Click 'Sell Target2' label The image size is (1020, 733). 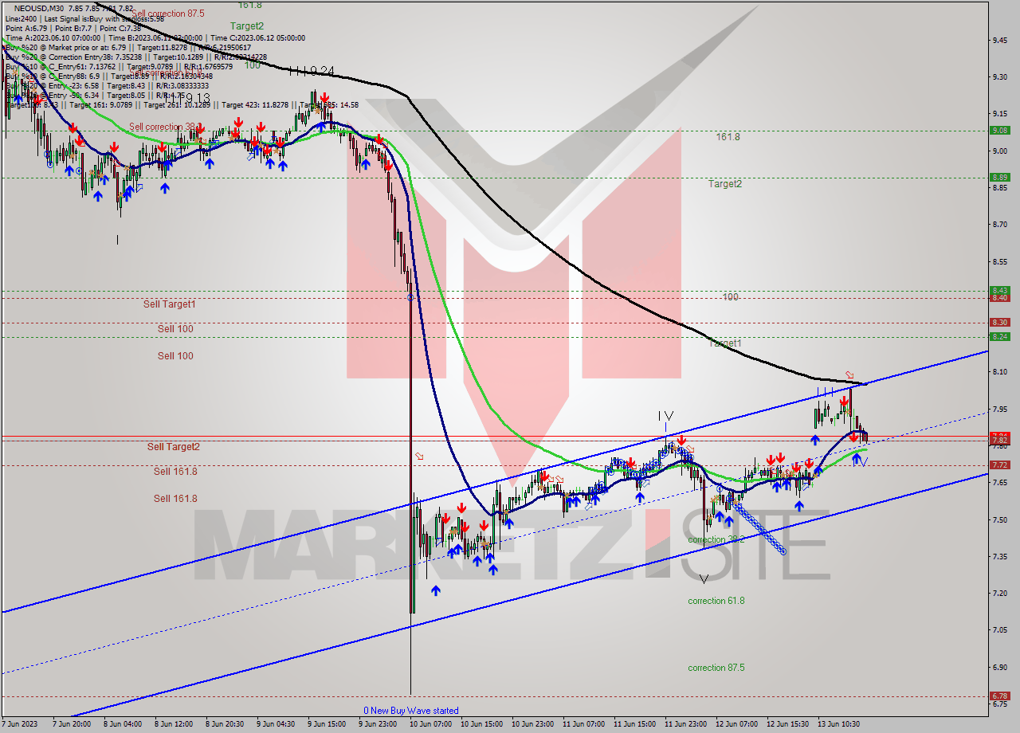point(173,446)
